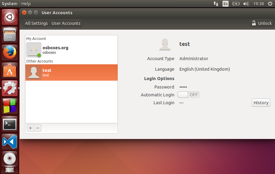Unlock the User Accounts panel
Screen dimensions: 275x174
point(262,23)
